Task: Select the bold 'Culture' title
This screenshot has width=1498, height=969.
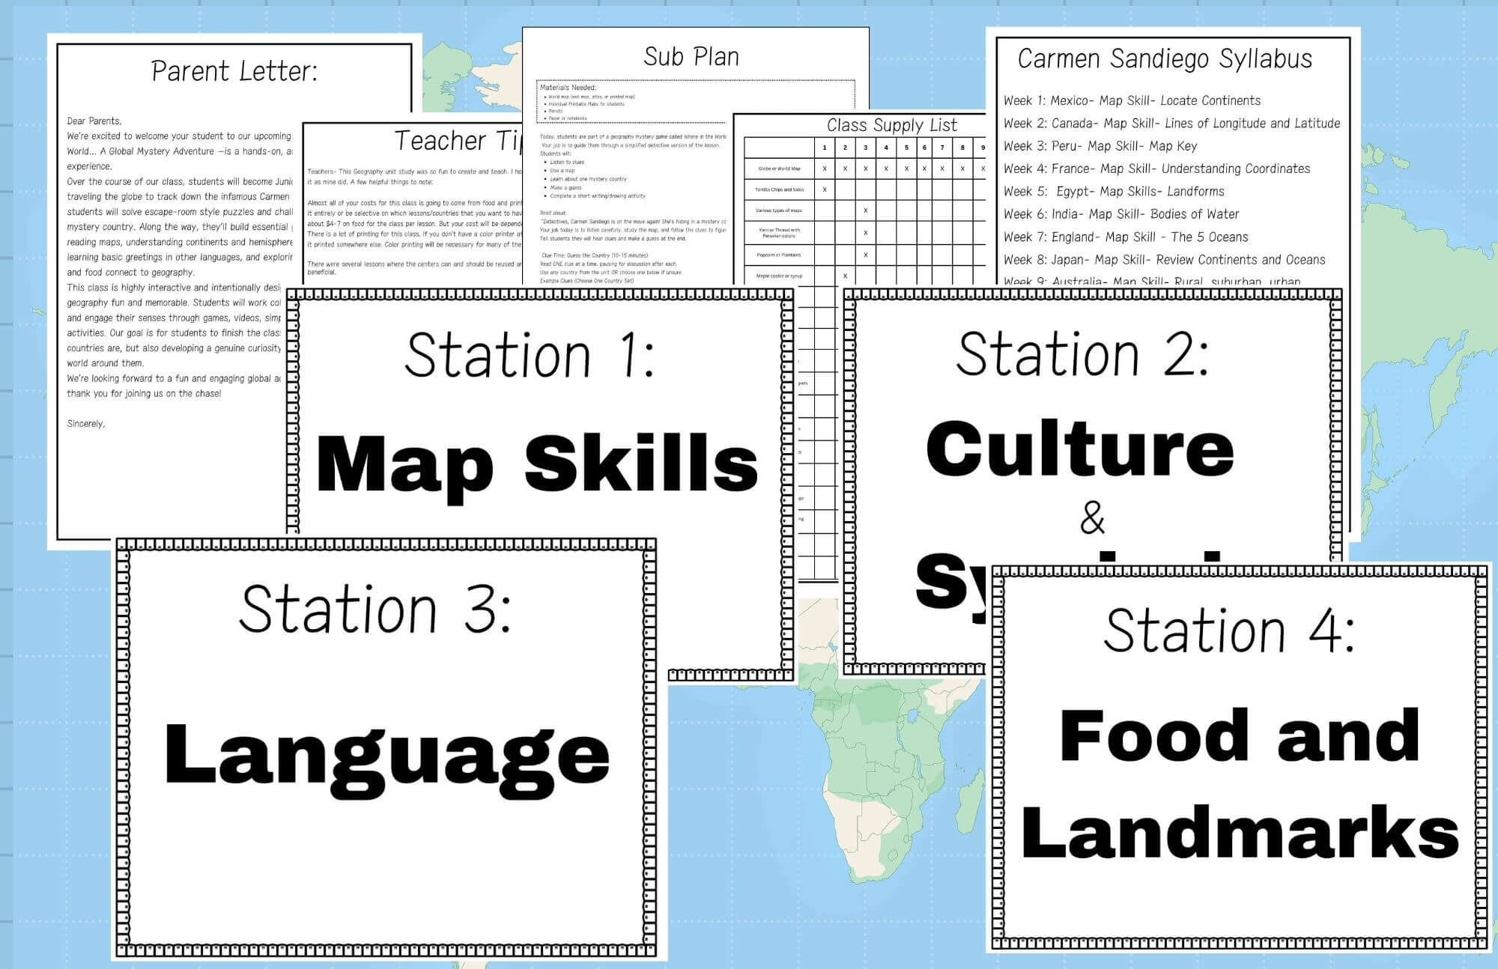Action: tap(1079, 448)
